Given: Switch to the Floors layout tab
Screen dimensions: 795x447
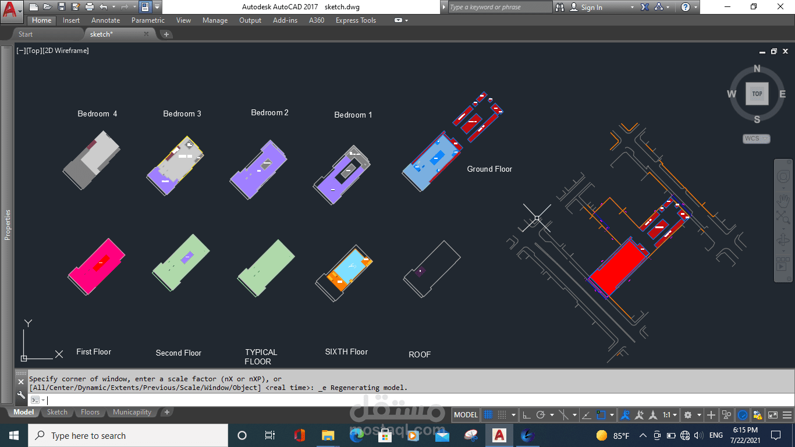Looking at the screenshot, I should pyautogui.click(x=90, y=412).
